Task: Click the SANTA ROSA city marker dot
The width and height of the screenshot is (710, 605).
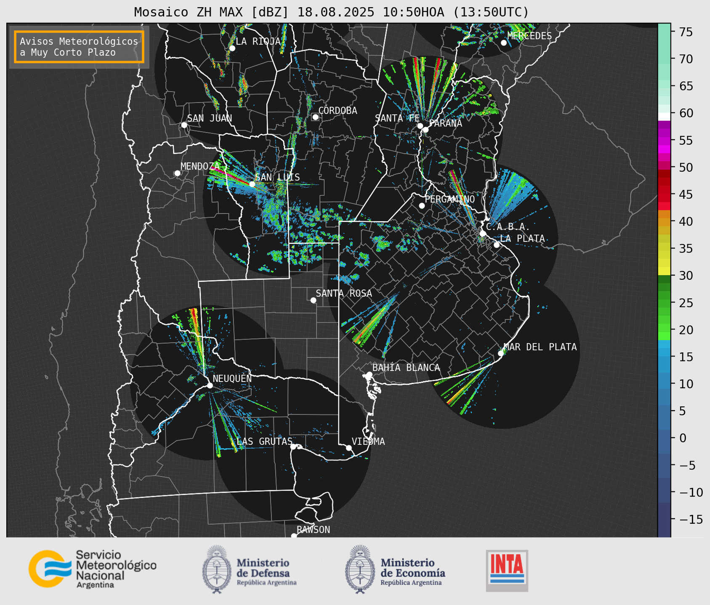Action: [x=313, y=300]
